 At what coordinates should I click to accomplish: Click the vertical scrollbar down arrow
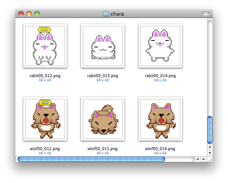click(210, 153)
